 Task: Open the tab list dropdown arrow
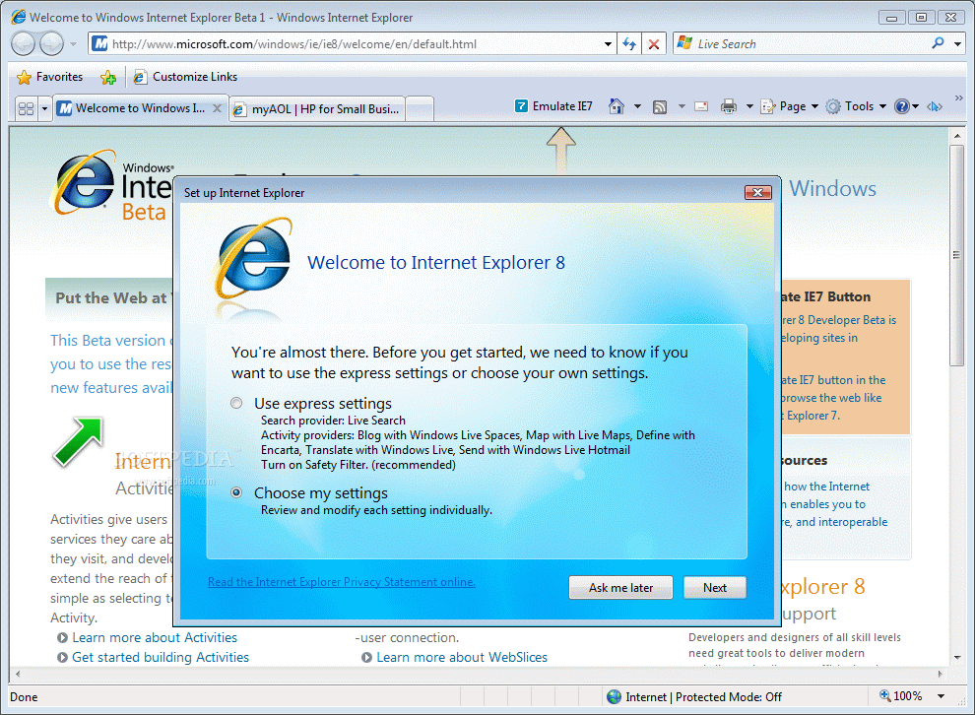(x=44, y=108)
